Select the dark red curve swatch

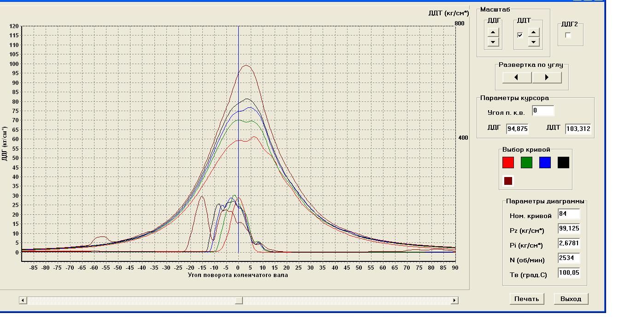pos(508,181)
